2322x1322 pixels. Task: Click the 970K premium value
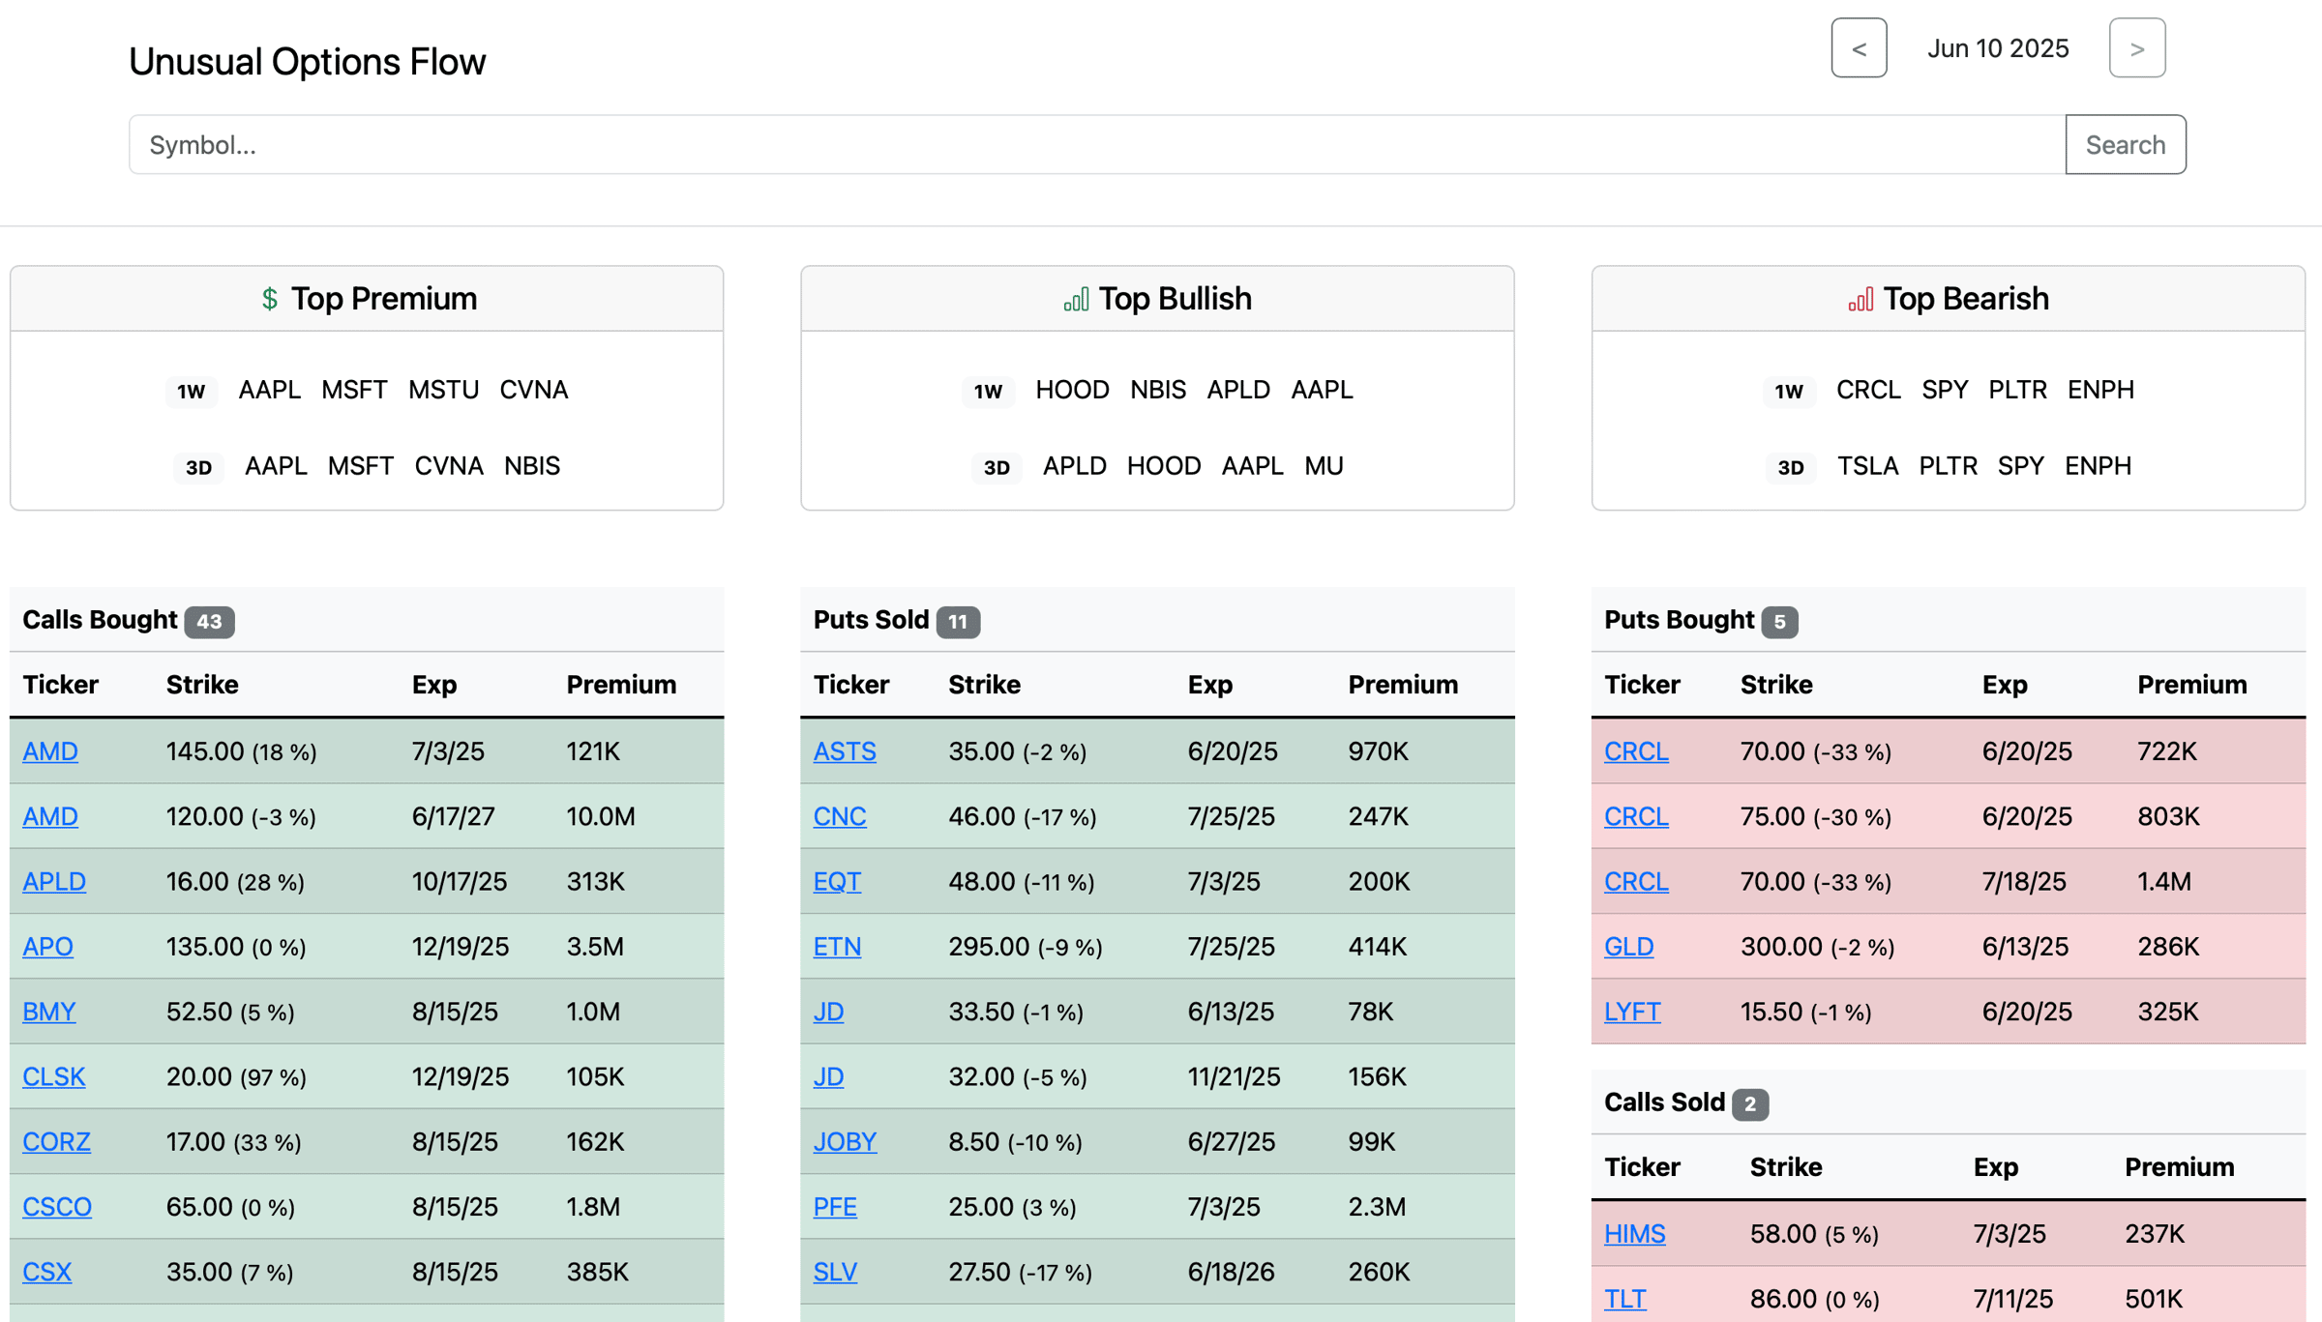coord(1378,751)
